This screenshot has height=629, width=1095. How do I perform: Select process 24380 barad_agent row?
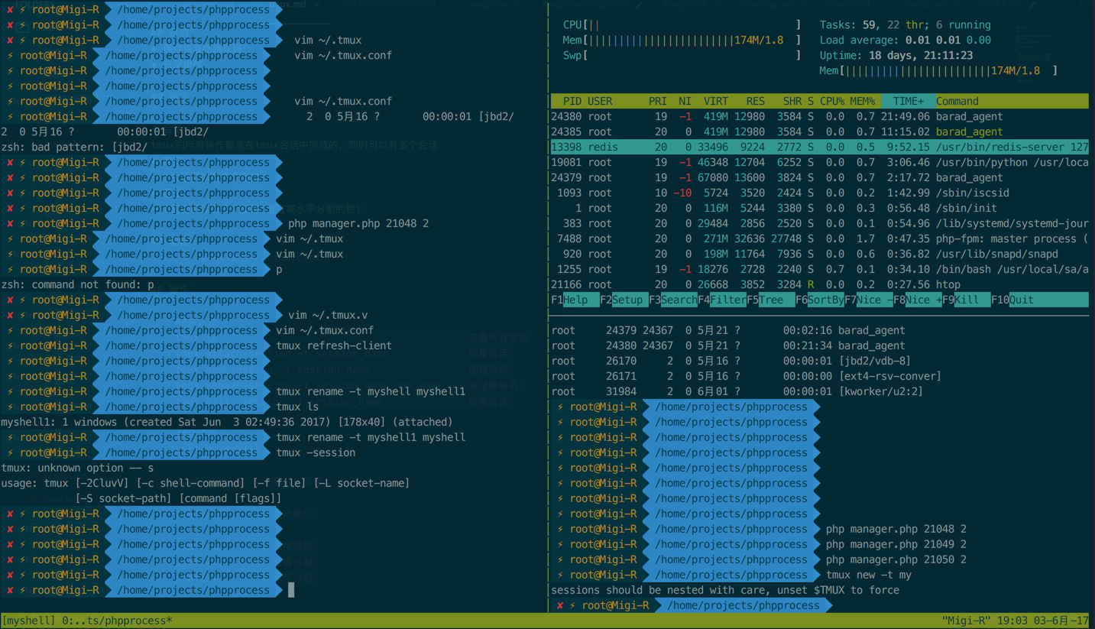[819, 116]
